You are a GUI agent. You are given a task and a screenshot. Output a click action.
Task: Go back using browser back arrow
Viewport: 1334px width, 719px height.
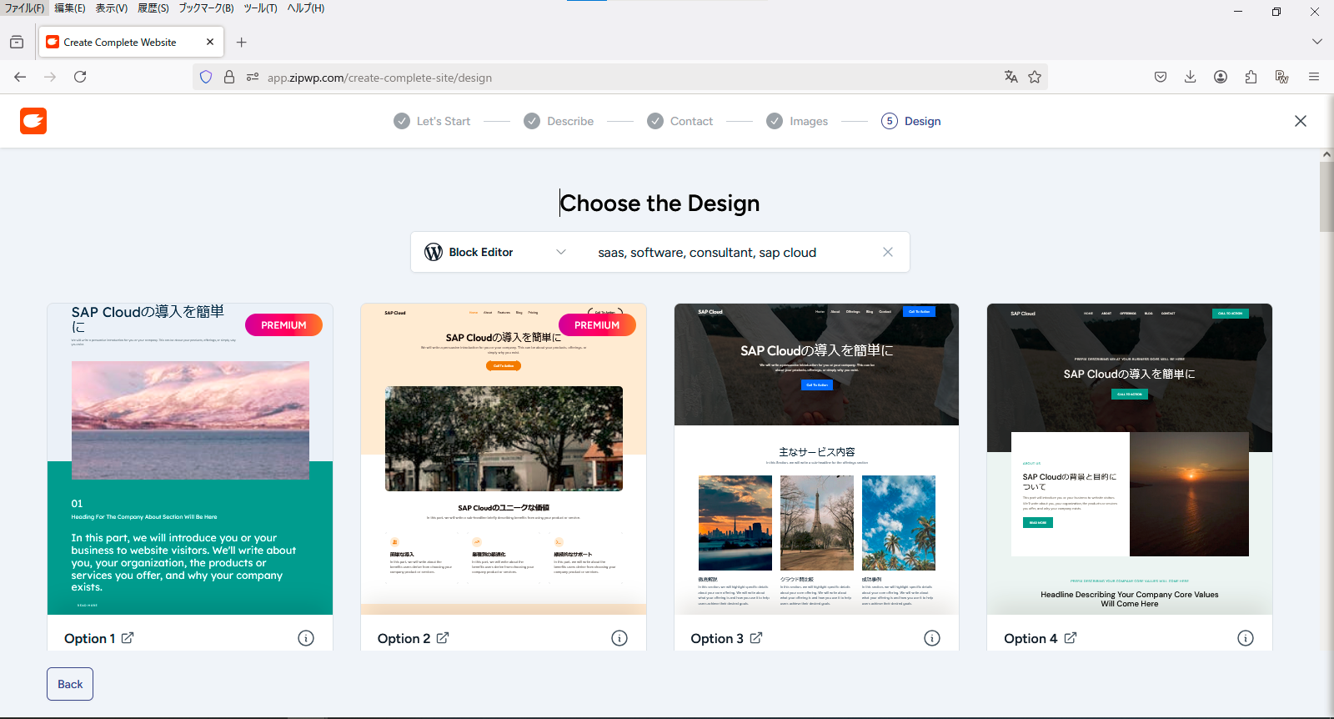click(20, 77)
